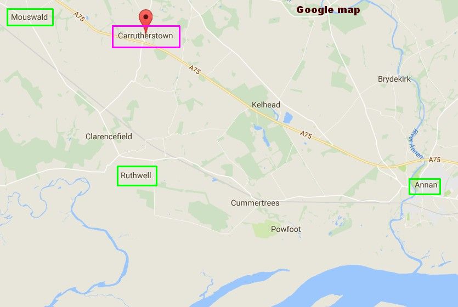Click the red location pin marker

(x=145, y=20)
